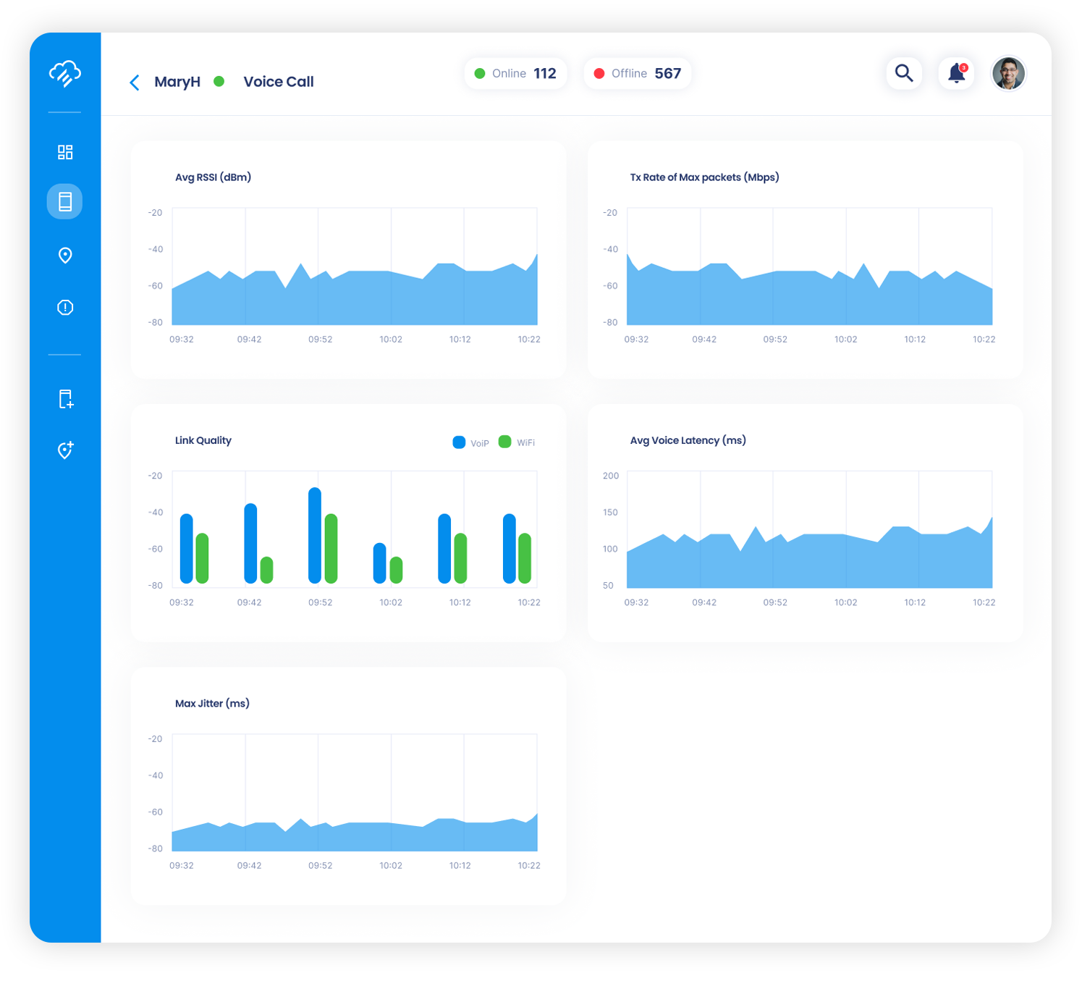Click the green WiFi bar at 09:52
The image size is (1082, 981).
point(331,549)
